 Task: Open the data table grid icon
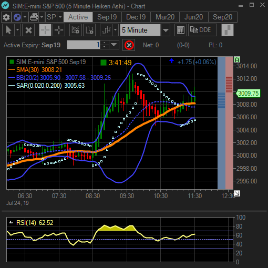pyautogui.click(x=181, y=30)
